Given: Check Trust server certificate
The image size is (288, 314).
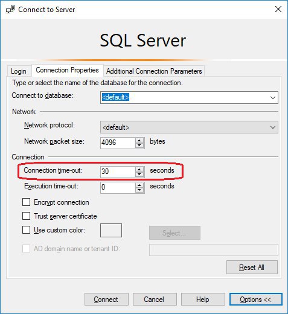Looking at the screenshot, I should pos(26,216).
